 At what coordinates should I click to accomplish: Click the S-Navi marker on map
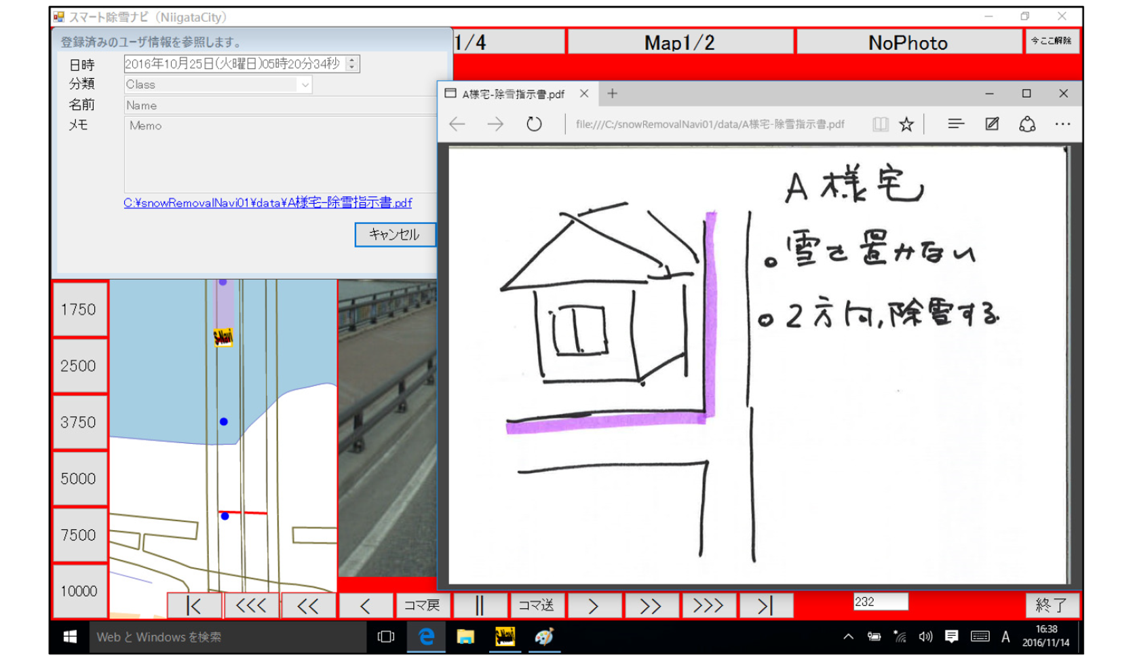[x=223, y=337]
